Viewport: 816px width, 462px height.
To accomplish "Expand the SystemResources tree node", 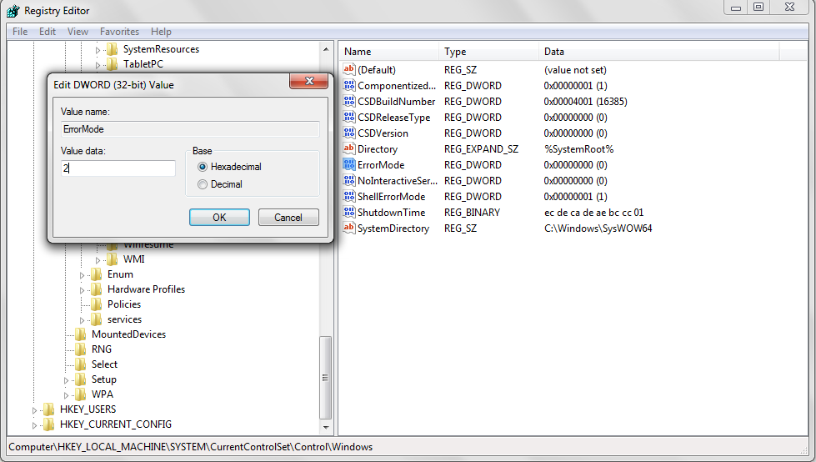I will tap(98, 50).
